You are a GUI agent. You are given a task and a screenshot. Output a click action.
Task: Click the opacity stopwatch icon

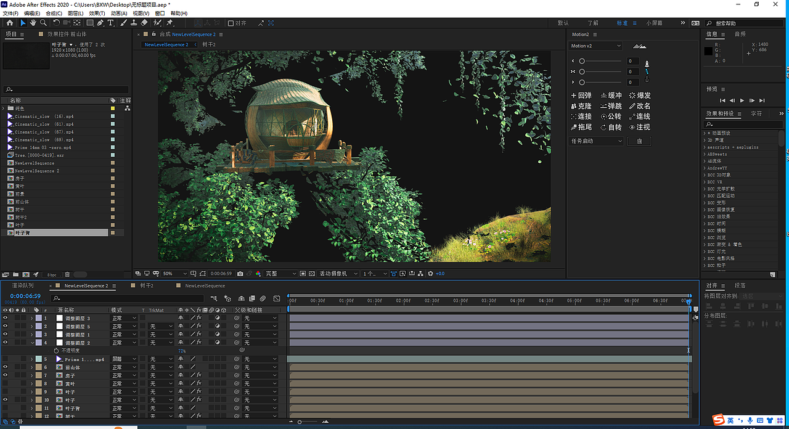[57, 350]
